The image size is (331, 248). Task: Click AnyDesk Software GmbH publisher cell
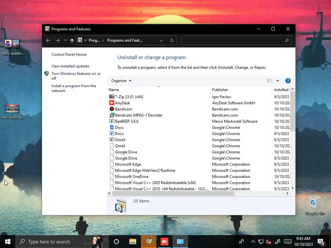tap(233, 103)
